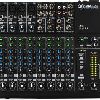
Task: Click channel 5-6's blue MID EQ knob
Action: 39,58
